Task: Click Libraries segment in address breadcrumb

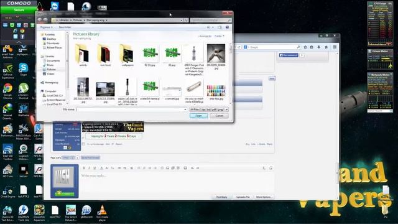Action: (63, 20)
